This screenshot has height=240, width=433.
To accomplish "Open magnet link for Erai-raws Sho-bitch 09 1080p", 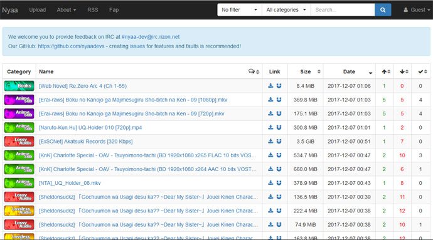I will click(279, 100).
